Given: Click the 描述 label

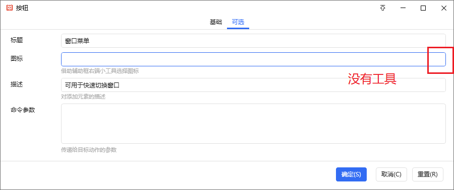Looking at the screenshot, I should click(17, 84).
